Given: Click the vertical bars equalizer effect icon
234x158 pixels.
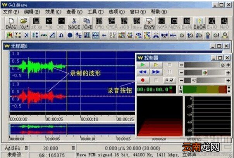Looking at the screenshot, I should pyautogui.click(x=113, y=36).
